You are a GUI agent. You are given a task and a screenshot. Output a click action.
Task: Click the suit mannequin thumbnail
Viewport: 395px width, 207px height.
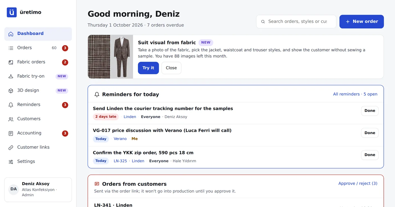point(122,57)
